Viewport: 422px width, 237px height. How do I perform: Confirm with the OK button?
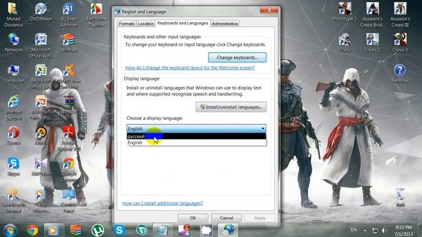pos(193,218)
